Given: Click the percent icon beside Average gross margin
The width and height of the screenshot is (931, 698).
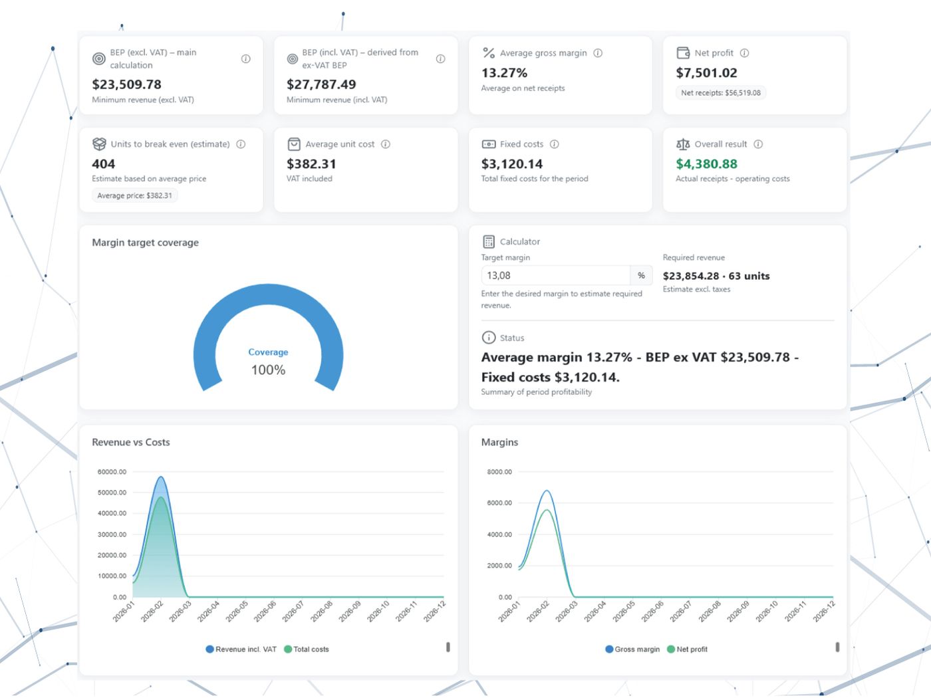Looking at the screenshot, I should [489, 53].
